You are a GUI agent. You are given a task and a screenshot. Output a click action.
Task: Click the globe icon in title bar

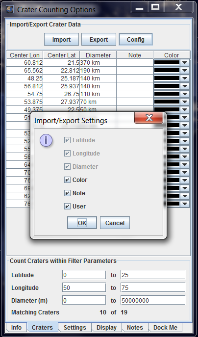[x=10, y=10]
